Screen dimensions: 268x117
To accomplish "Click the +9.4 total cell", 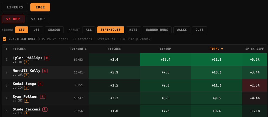I will pyautogui.click(x=216, y=111).
